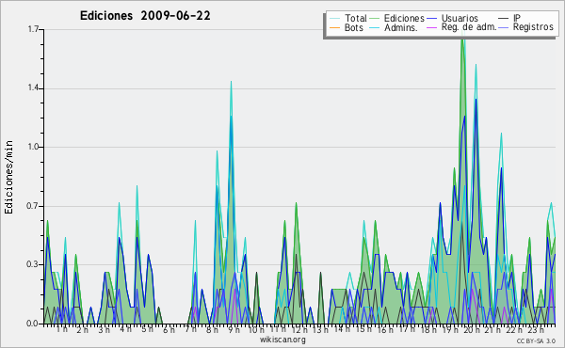565x348 pixels.
Task: Click the '20 h' x-axis label
Action: (472, 330)
